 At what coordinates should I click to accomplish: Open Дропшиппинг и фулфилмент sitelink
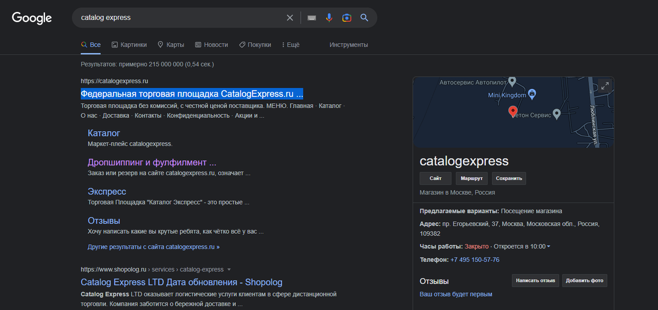pos(152,162)
